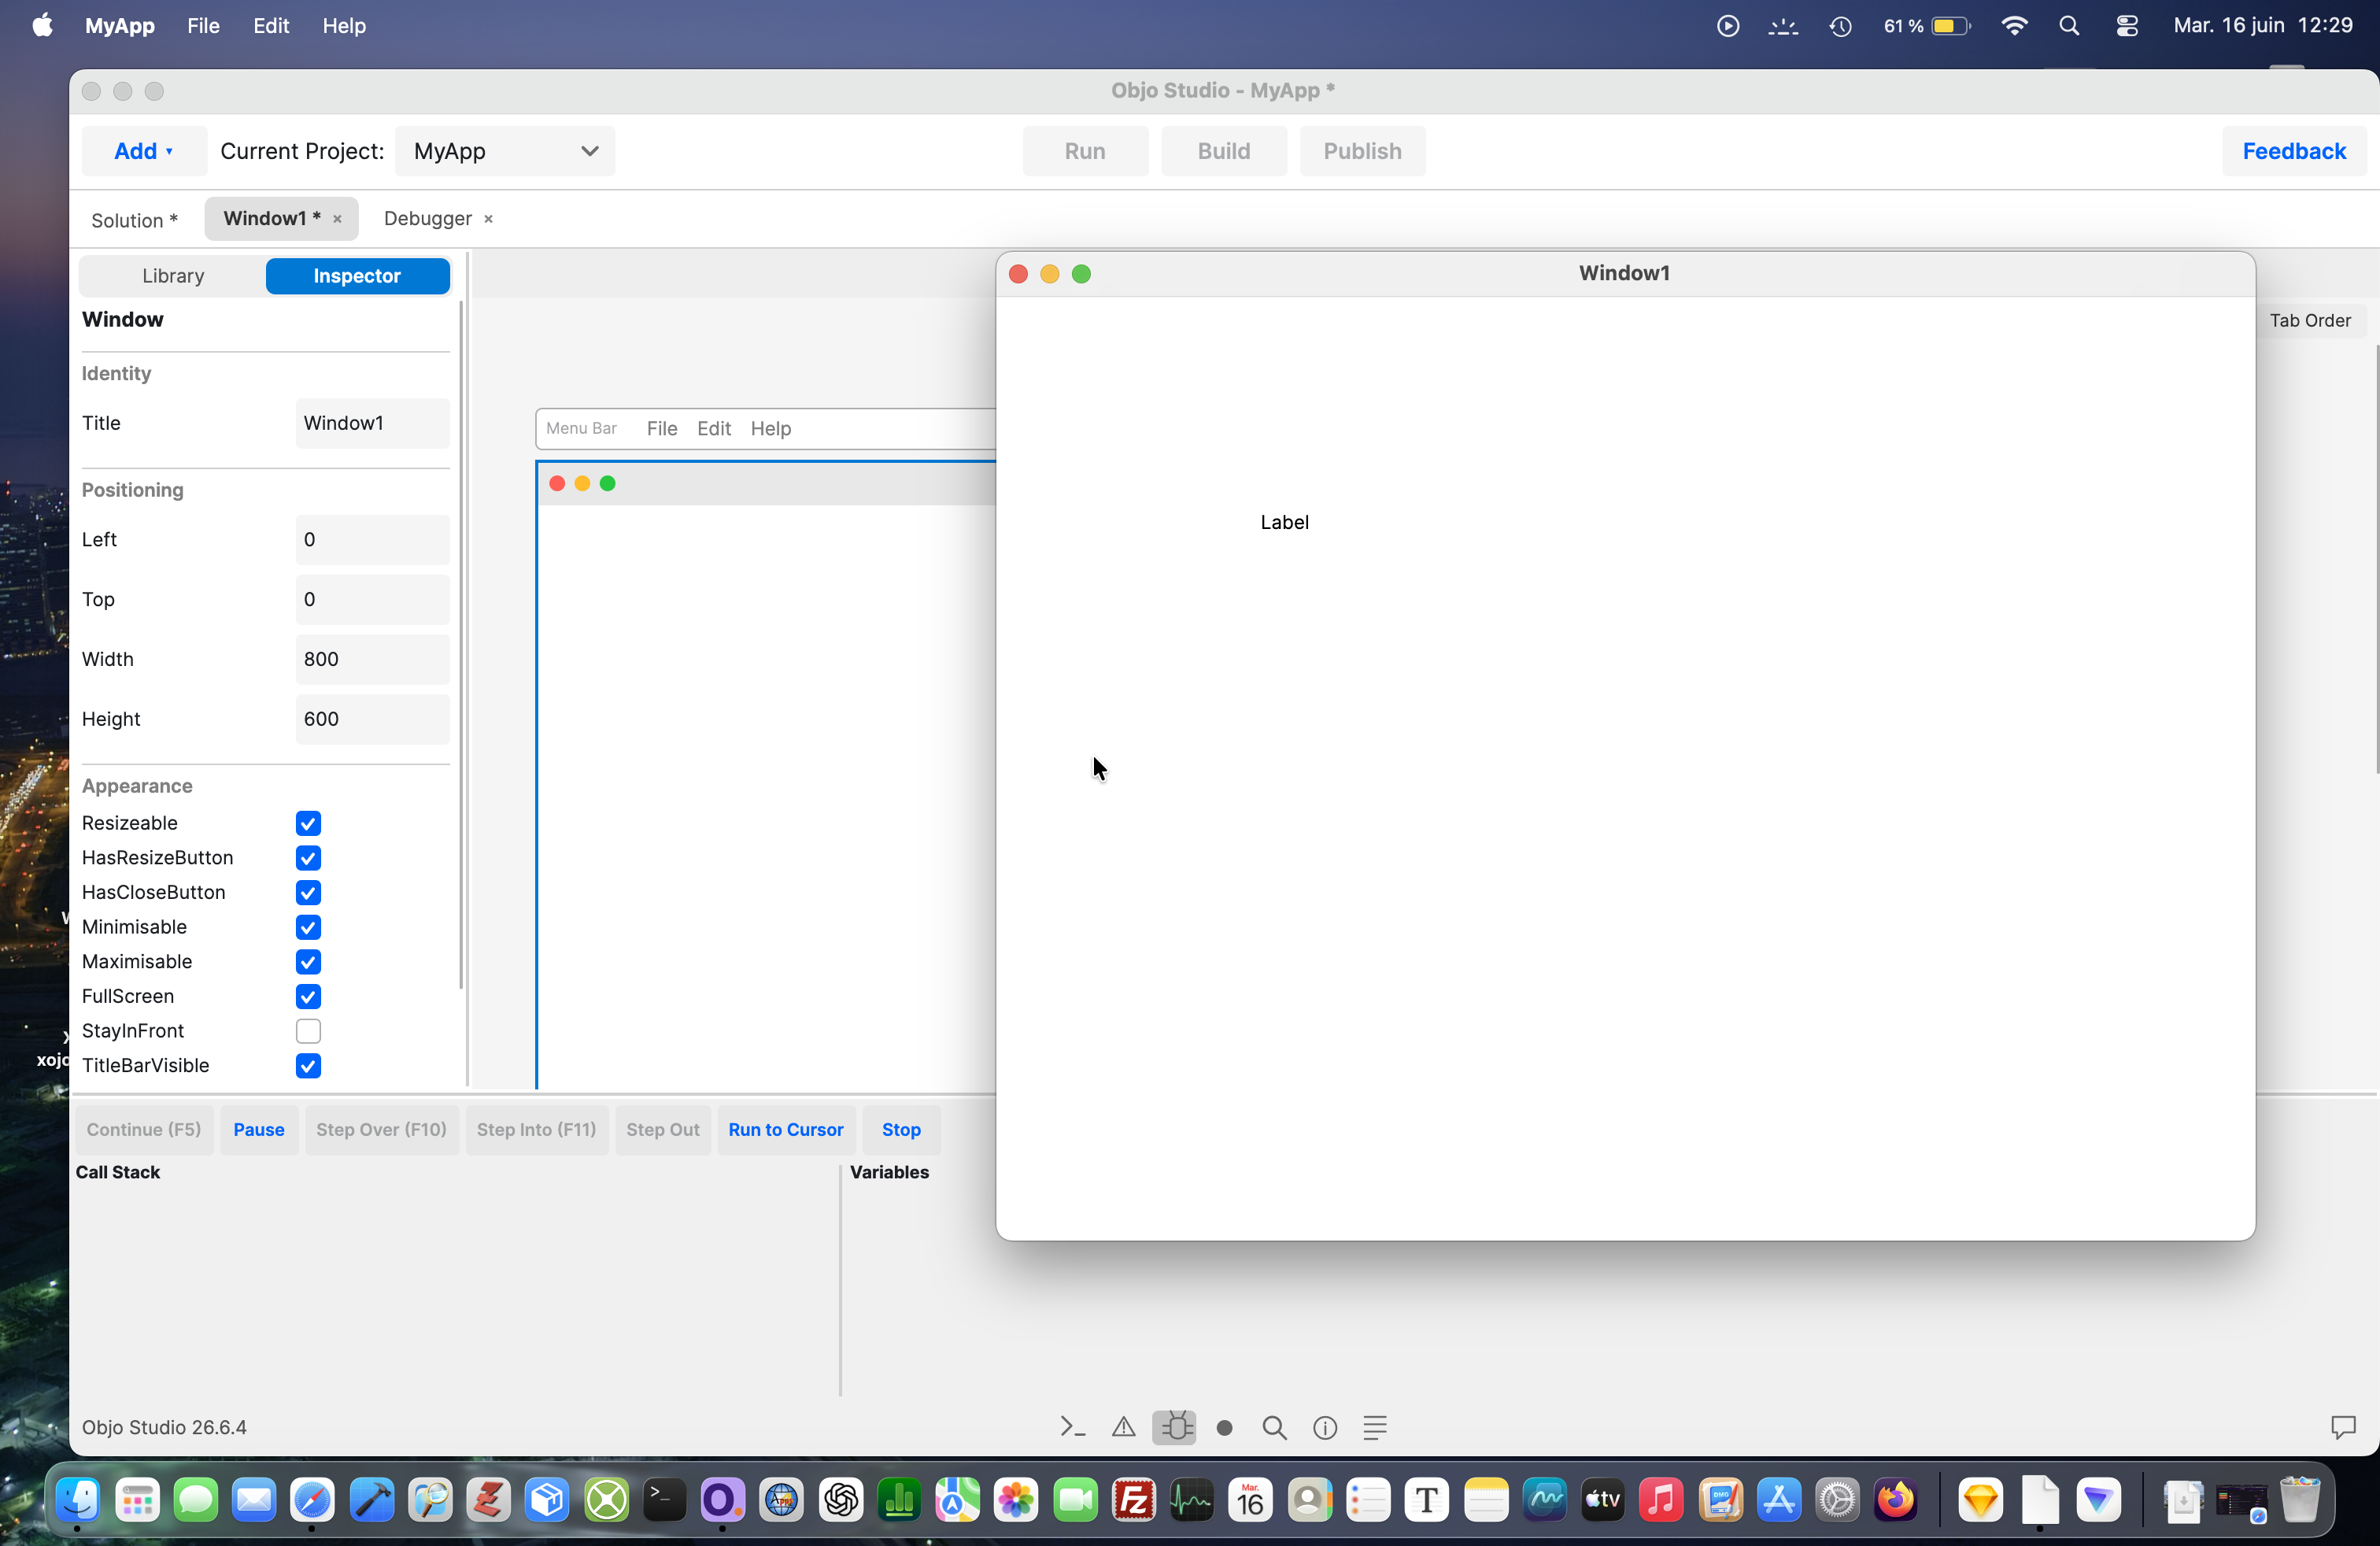Click the Publish toolbar button

tap(1362, 151)
